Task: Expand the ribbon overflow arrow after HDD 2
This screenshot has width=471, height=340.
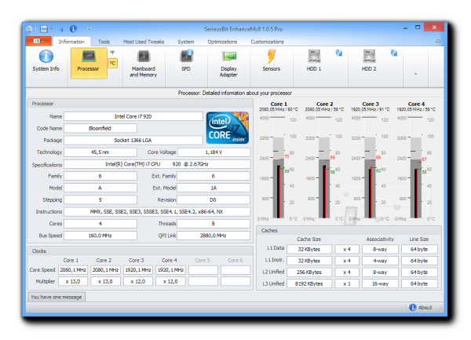Action: coord(416,74)
